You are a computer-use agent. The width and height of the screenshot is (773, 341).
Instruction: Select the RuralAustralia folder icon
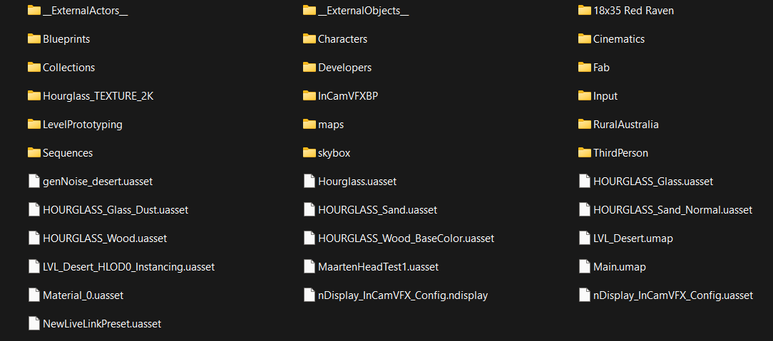tap(585, 125)
